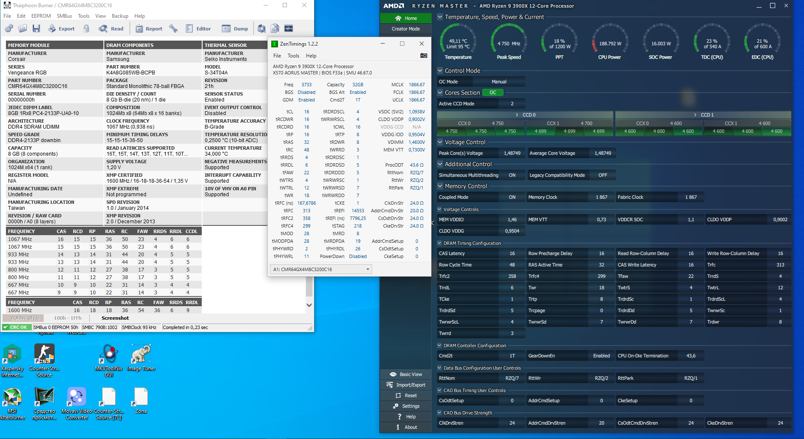Open the Backup menu in Thaiphoon Burner

click(120, 16)
